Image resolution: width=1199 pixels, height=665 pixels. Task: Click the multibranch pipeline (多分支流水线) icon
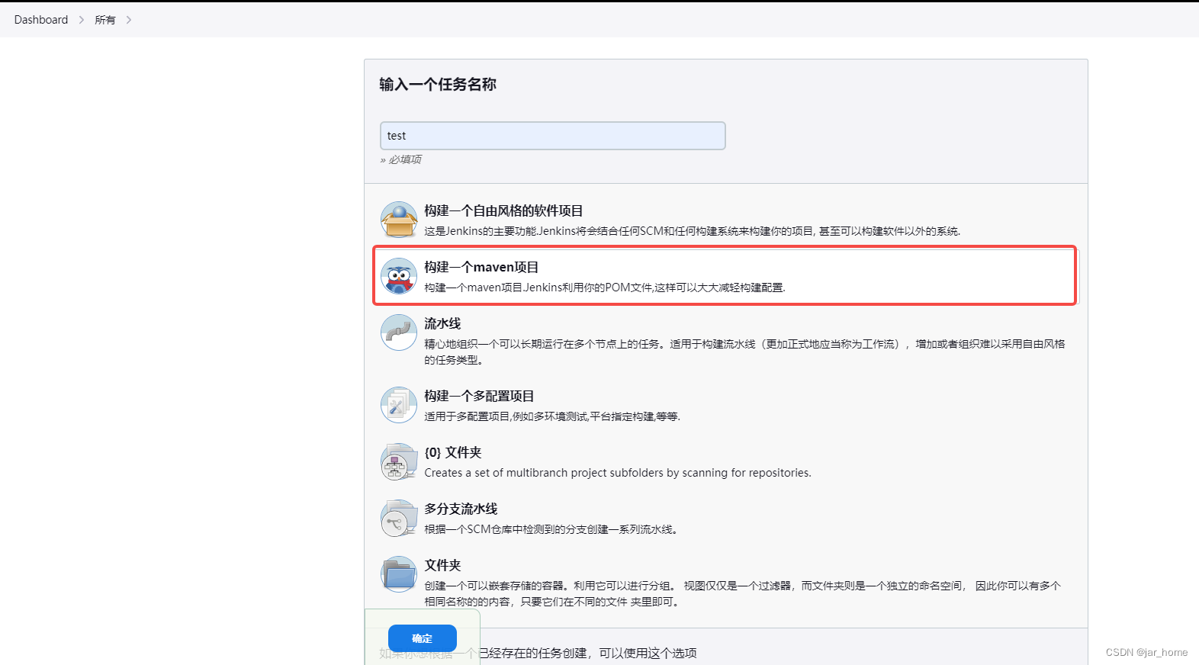tap(399, 518)
